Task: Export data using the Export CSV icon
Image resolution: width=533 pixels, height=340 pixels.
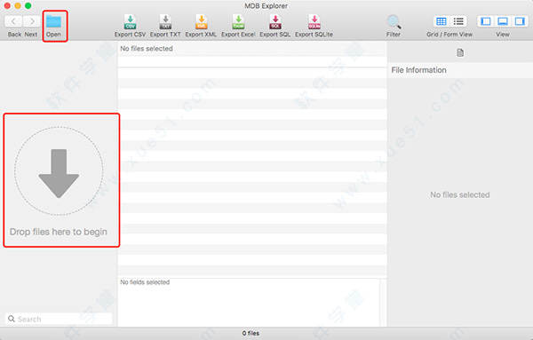Action: coord(131,21)
